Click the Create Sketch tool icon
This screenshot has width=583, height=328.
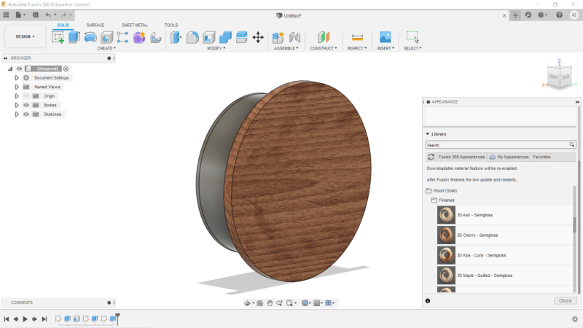[58, 37]
